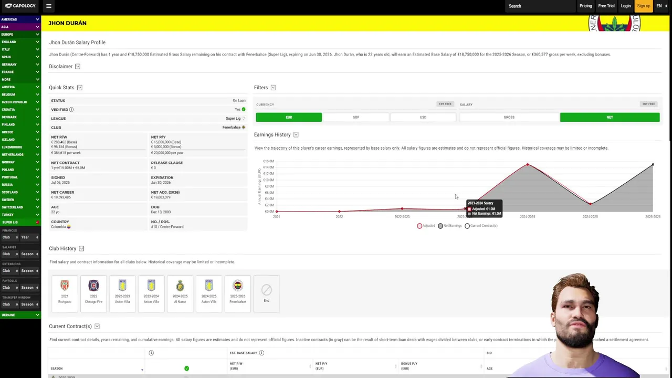The height and width of the screenshot is (378, 672).
Task: Expand Asia in the sidebar
Action: [x=20, y=27]
